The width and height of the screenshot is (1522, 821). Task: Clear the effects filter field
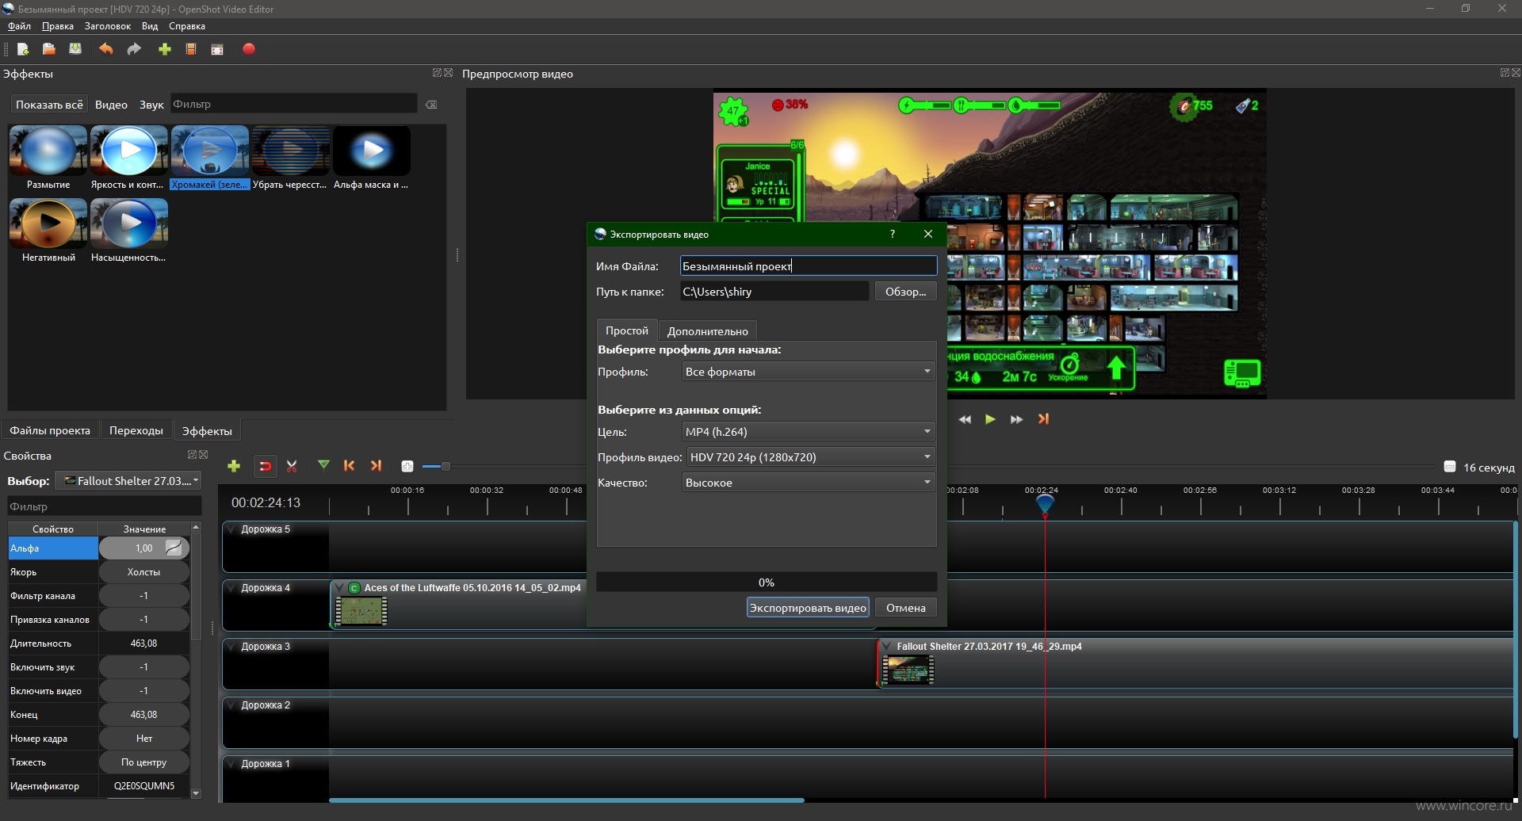click(431, 105)
